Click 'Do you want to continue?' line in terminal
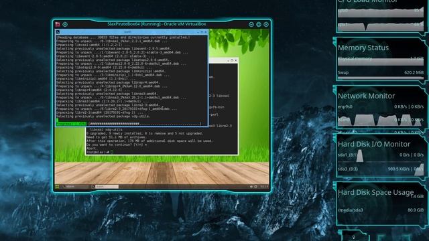The height and width of the screenshot is (241, 429). click(117, 145)
